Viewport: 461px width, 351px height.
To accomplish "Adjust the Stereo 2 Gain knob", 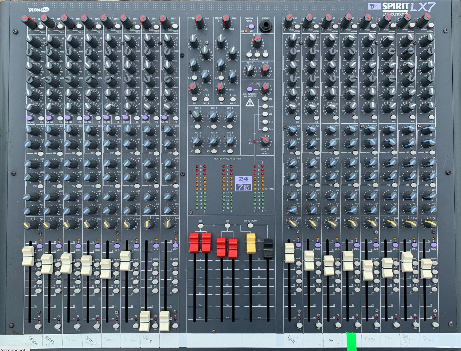I will 226,22.
